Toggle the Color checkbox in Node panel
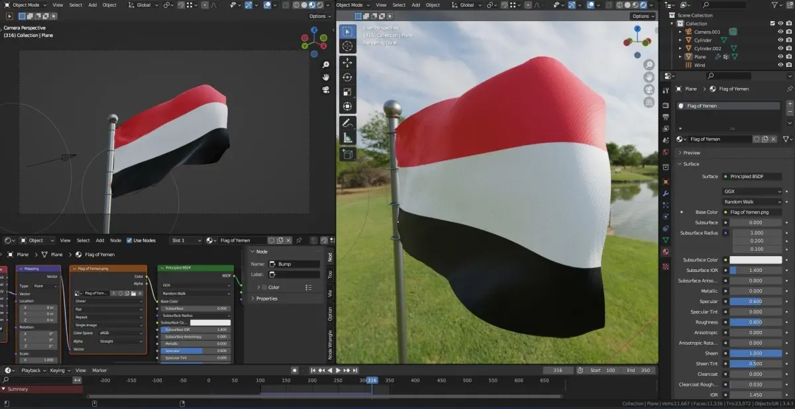Image resolution: width=795 pixels, height=409 pixels. [264, 287]
